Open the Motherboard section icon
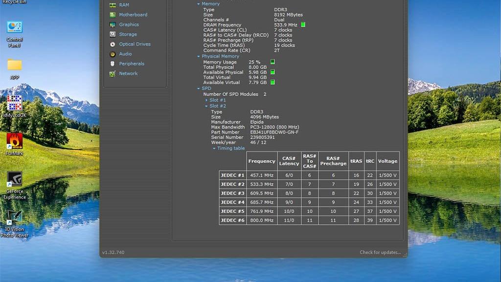Screen dimensions: 501x282 (113, 15)
